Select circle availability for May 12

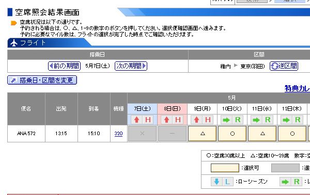click(292, 134)
